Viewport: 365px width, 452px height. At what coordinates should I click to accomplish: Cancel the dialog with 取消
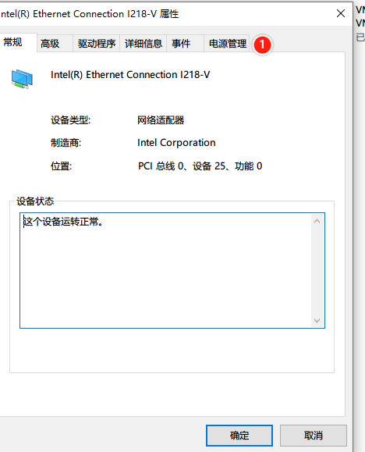coord(314,436)
